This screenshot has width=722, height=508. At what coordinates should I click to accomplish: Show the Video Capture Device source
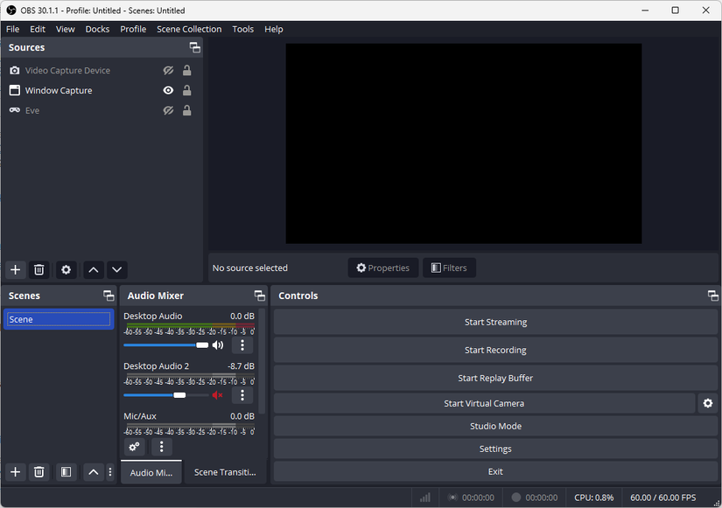tap(168, 70)
